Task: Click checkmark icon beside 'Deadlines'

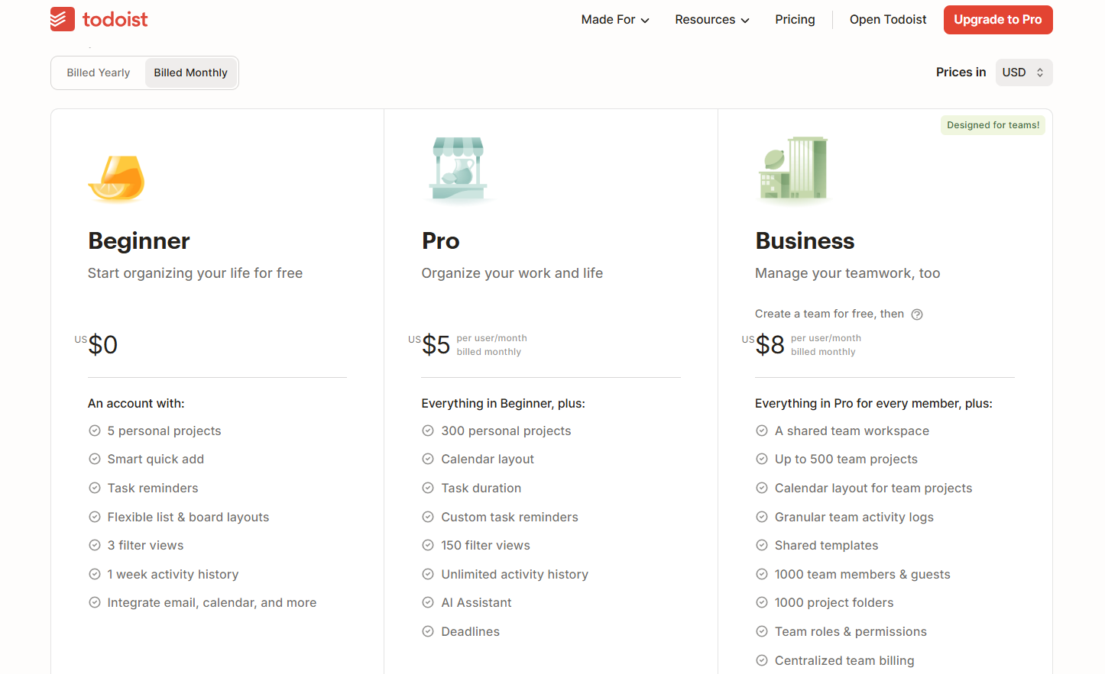Action: pos(428,631)
